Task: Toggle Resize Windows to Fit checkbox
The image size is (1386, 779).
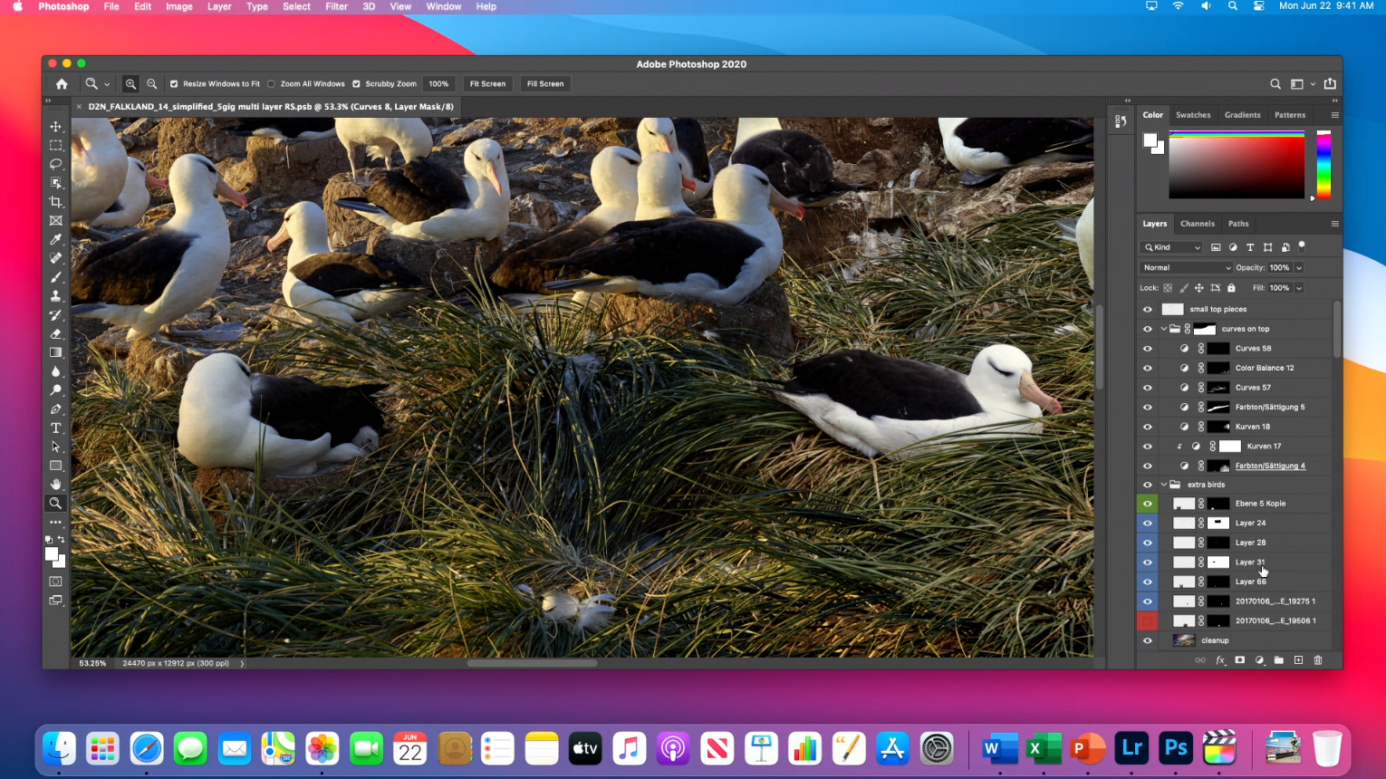Action: click(x=174, y=84)
